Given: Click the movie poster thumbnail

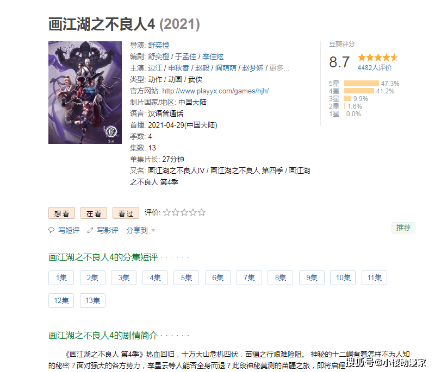Looking at the screenshot, I should [x=85, y=92].
